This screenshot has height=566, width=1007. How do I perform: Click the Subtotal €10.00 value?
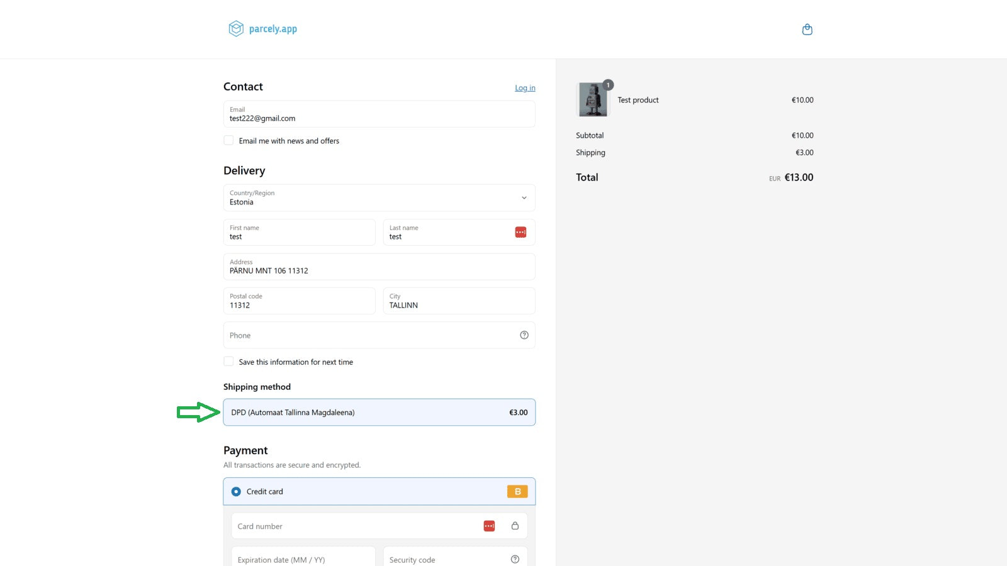coord(802,135)
